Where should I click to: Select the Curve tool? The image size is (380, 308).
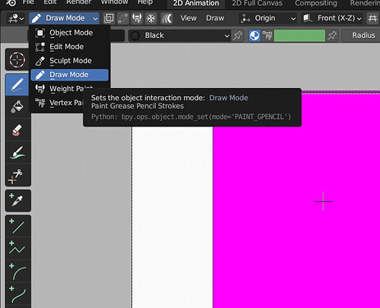pos(17,294)
